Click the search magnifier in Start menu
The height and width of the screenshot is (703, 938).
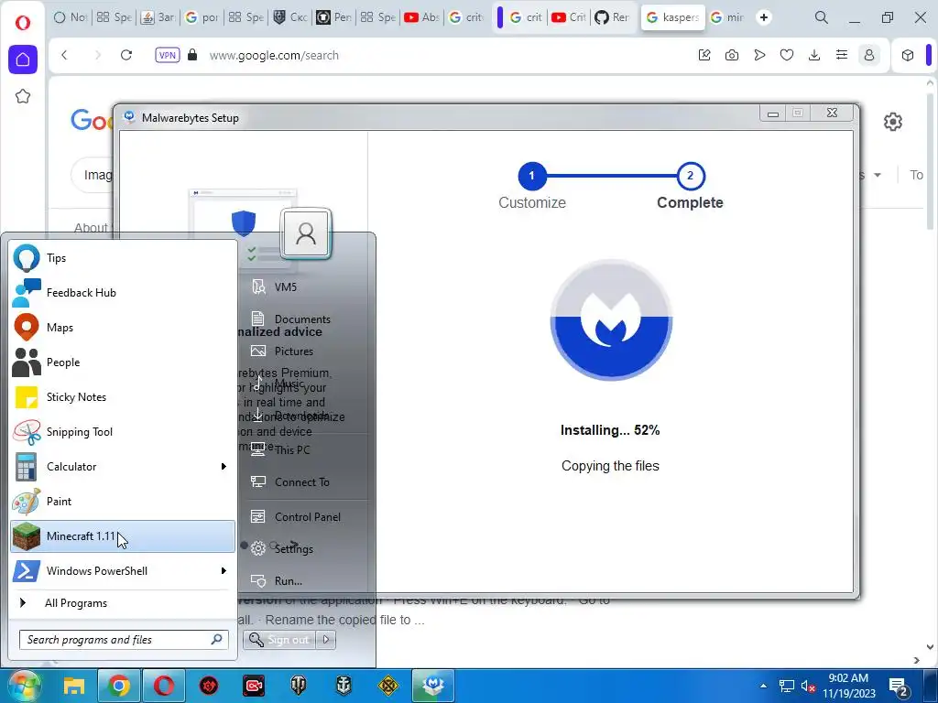[x=216, y=640]
